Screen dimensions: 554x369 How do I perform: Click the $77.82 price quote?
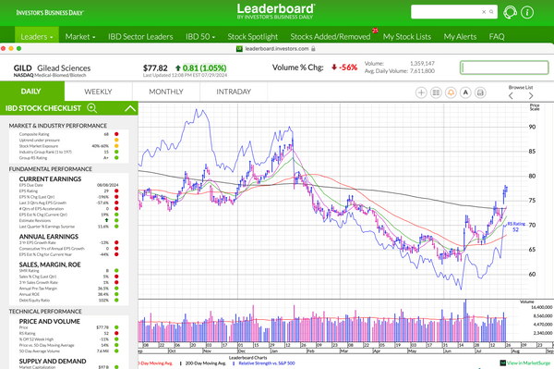point(155,68)
